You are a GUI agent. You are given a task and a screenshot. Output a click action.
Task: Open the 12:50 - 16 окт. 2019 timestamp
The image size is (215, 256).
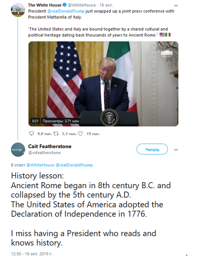point(32,254)
